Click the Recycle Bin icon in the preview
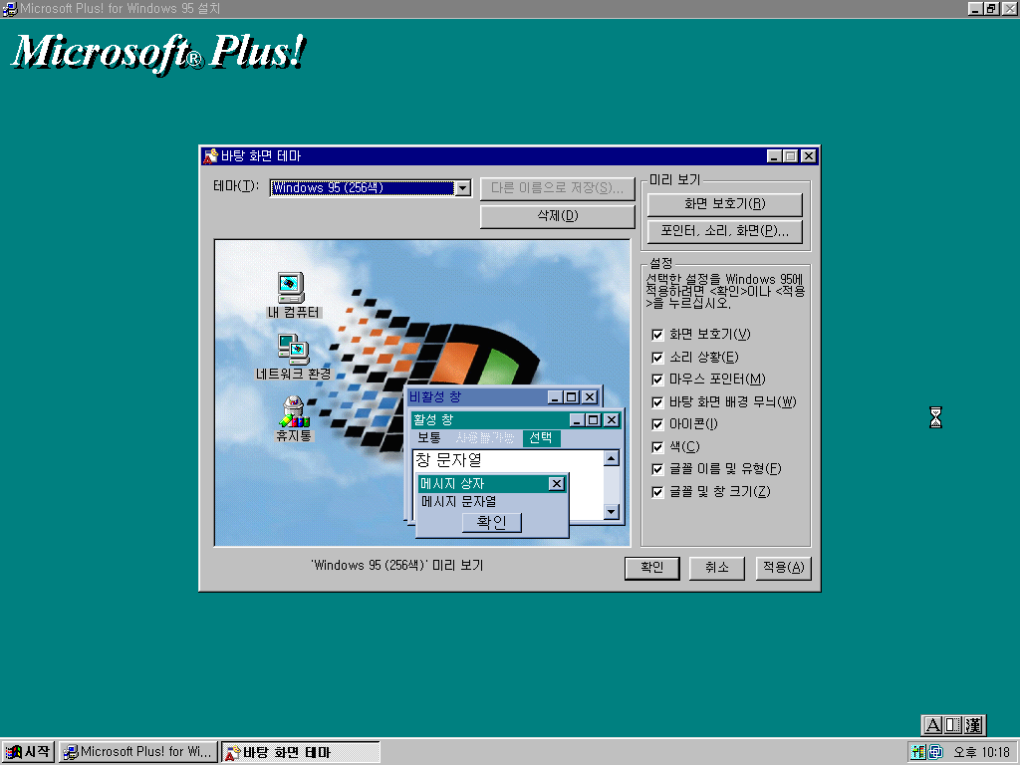The height and width of the screenshot is (765, 1020). coord(294,411)
